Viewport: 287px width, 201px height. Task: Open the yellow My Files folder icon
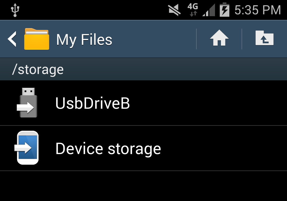(x=37, y=39)
